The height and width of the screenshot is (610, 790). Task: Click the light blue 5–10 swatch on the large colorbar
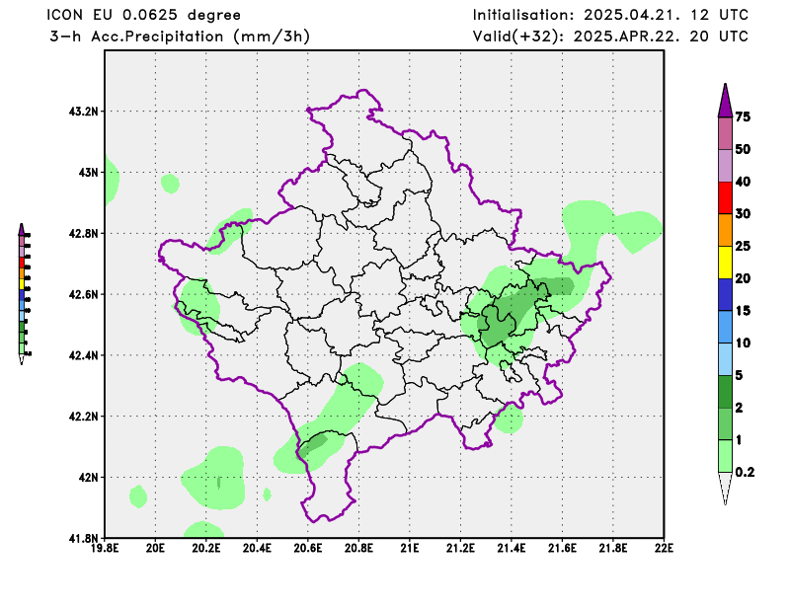click(x=725, y=359)
